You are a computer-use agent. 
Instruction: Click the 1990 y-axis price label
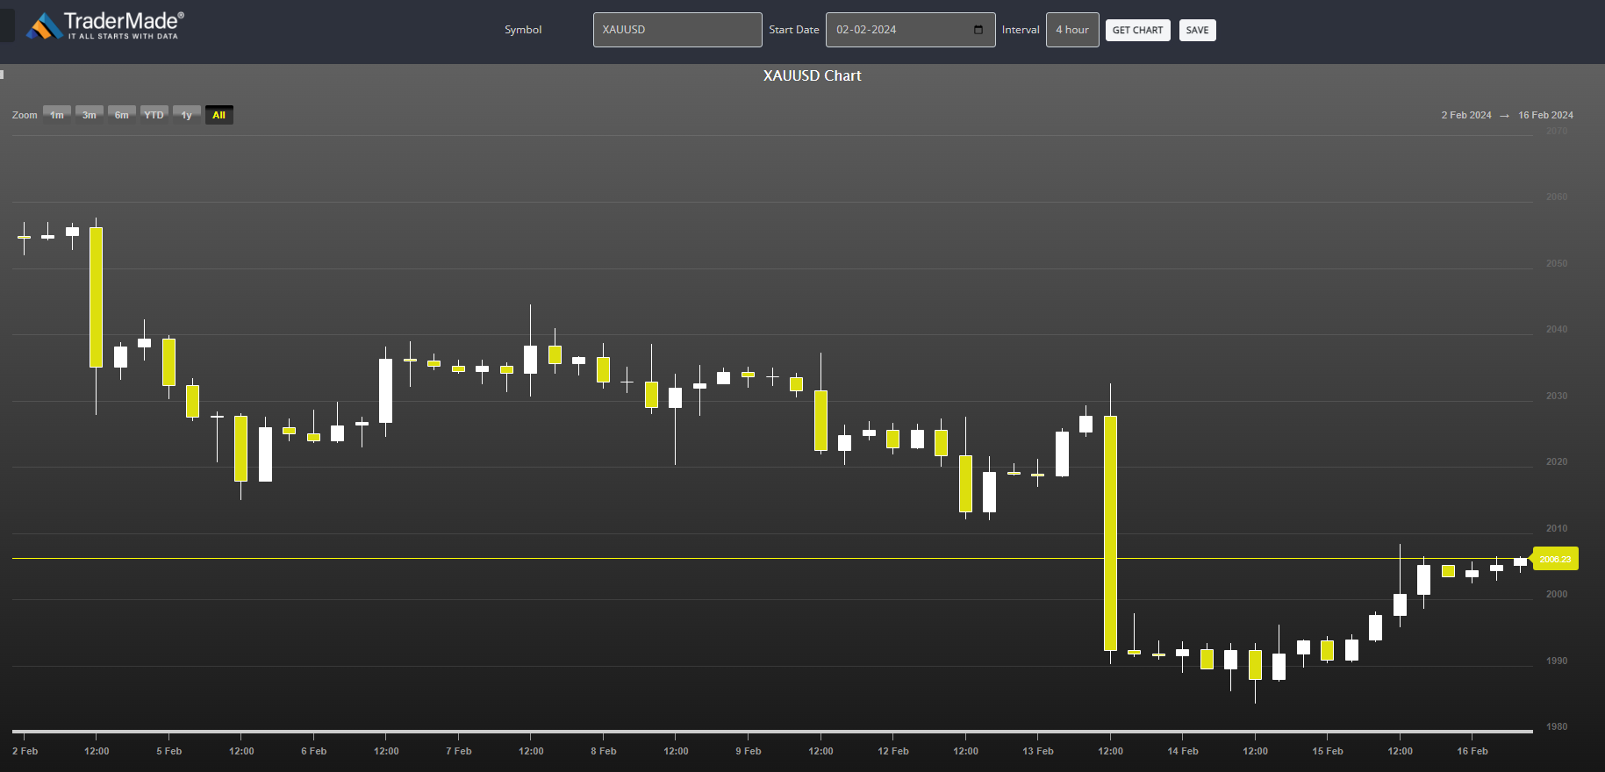click(1557, 661)
